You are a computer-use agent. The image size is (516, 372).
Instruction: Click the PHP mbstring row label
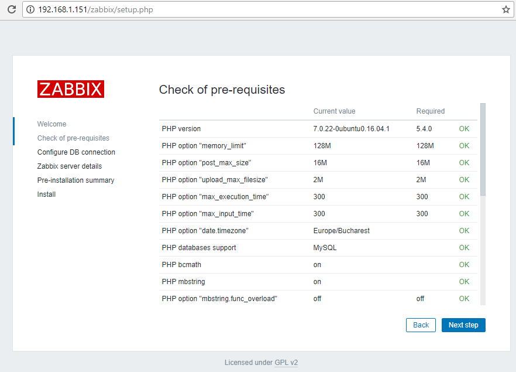183,282
